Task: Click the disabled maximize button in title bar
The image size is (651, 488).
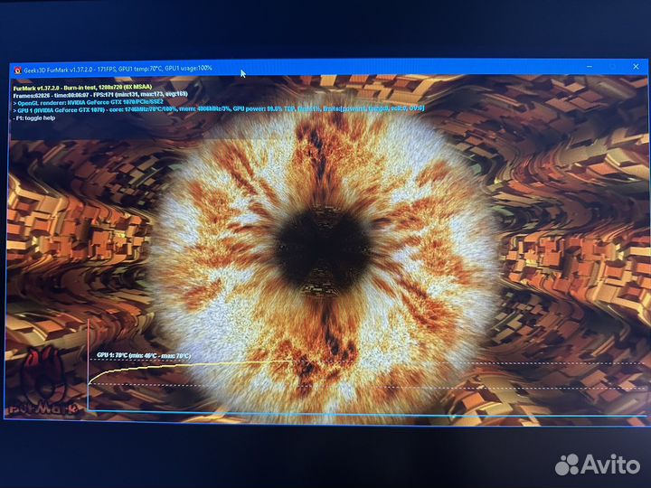Action: 612,66
